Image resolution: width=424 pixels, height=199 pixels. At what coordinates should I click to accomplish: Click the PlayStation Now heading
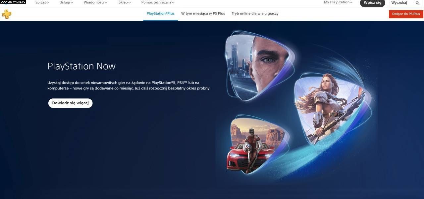pos(81,66)
